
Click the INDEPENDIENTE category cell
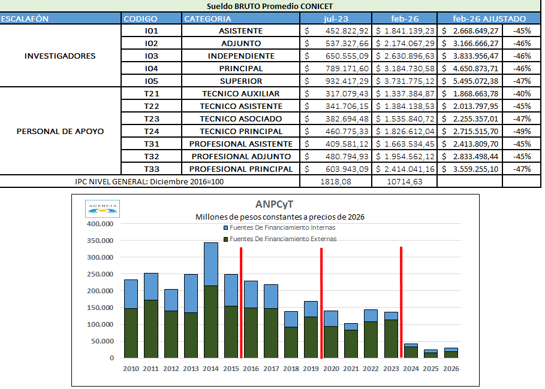pos(240,56)
